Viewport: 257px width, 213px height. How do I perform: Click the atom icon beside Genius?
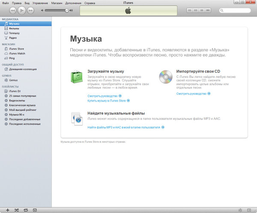tap(6, 80)
